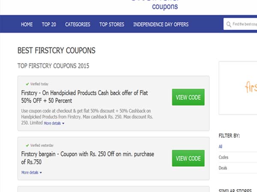Click the coupons logo at the top

tap(165, 6)
